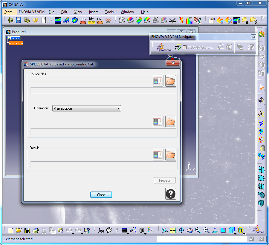Viewport: 269px width, 245px height.
Task: Open the dropdown beside the shading cylinder icon
Action: 244,234
